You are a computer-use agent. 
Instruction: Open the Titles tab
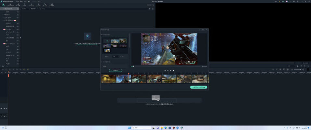tap(24, 5)
